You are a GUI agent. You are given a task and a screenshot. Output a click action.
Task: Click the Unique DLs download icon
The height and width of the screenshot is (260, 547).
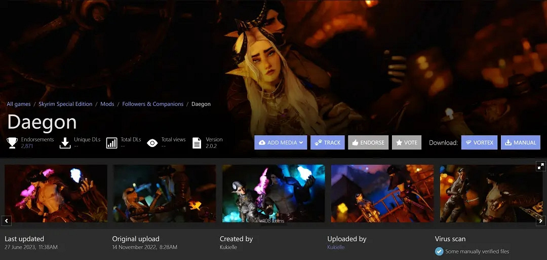click(x=65, y=143)
